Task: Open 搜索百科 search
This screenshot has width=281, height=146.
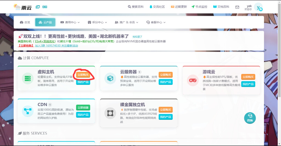Action: point(136,7)
